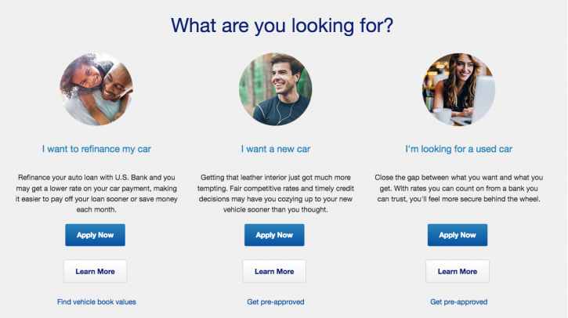Click the woman with laptop photo

click(x=458, y=89)
